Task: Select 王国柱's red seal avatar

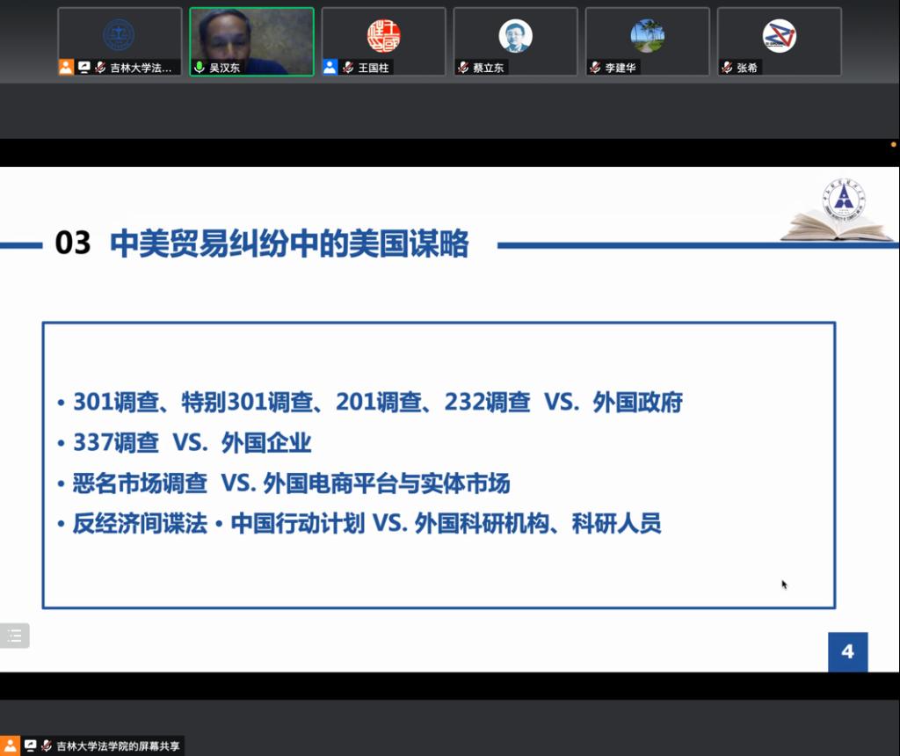Action: (x=383, y=36)
